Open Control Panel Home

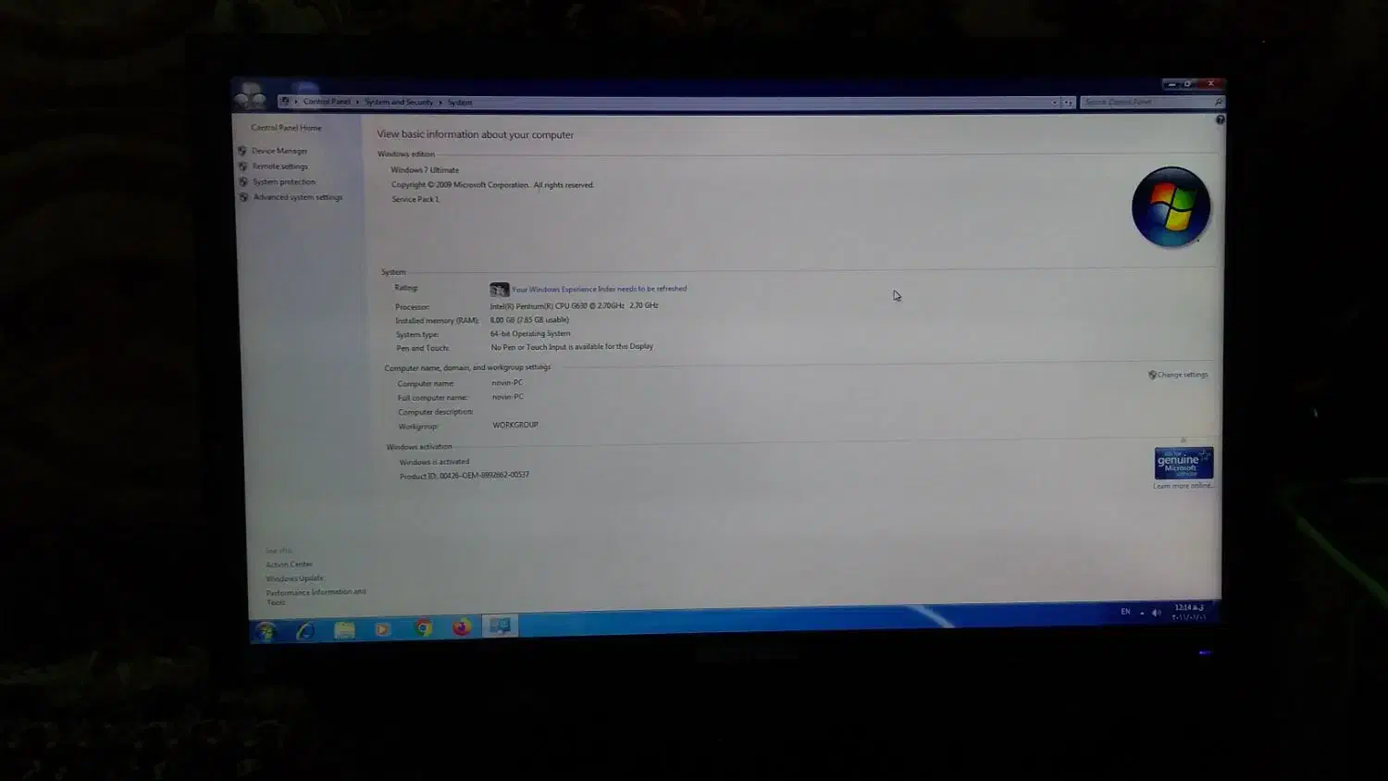(286, 128)
